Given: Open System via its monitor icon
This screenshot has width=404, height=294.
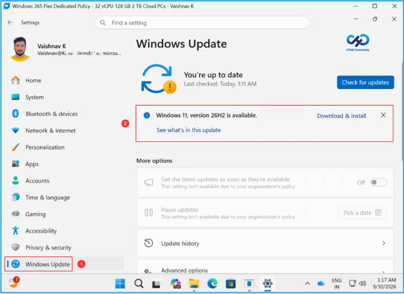Looking at the screenshot, I should coord(15,97).
